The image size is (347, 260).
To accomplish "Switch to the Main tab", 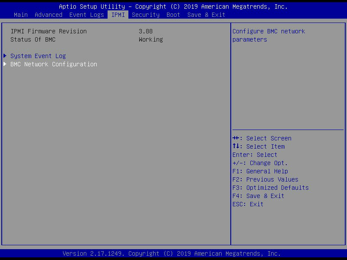I will (21, 15).
